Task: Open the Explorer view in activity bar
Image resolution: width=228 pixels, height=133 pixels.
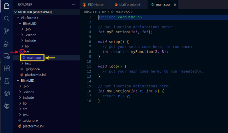Action: pos(7,6)
